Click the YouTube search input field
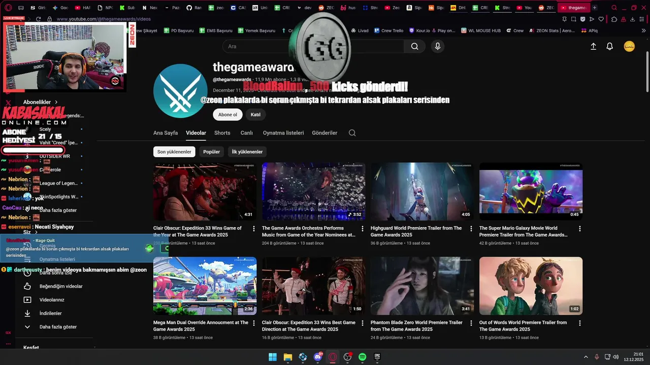Image resolution: width=650 pixels, height=365 pixels. (x=313, y=46)
